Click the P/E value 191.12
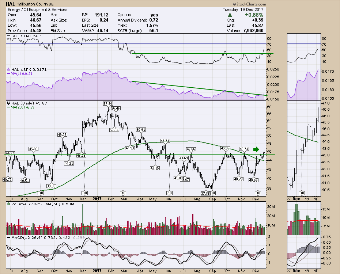Viewport: 340px width, 274px height. click(x=102, y=15)
